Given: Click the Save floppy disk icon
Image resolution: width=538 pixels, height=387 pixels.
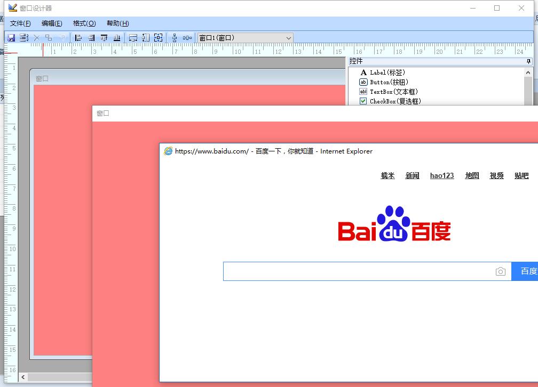Looking at the screenshot, I should coord(11,38).
